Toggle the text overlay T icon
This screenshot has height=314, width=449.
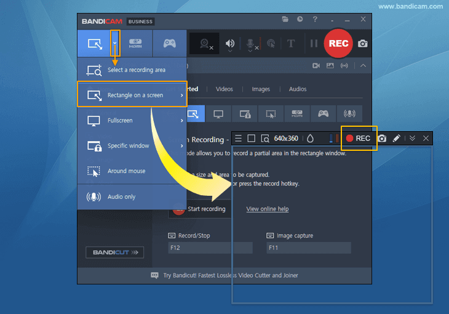pos(291,44)
